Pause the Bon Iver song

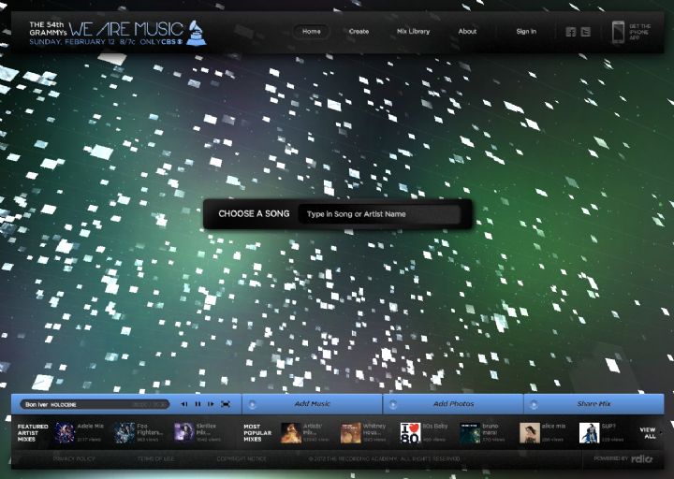[198, 404]
